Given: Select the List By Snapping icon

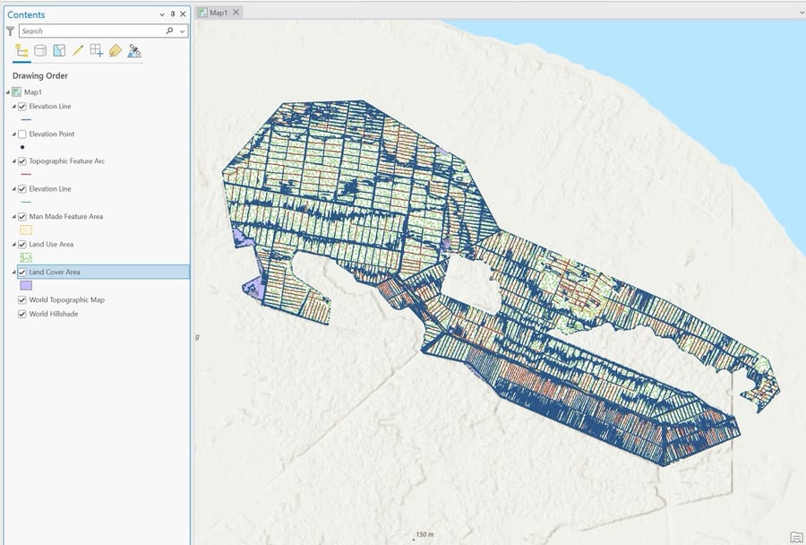Looking at the screenshot, I should 97,51.
